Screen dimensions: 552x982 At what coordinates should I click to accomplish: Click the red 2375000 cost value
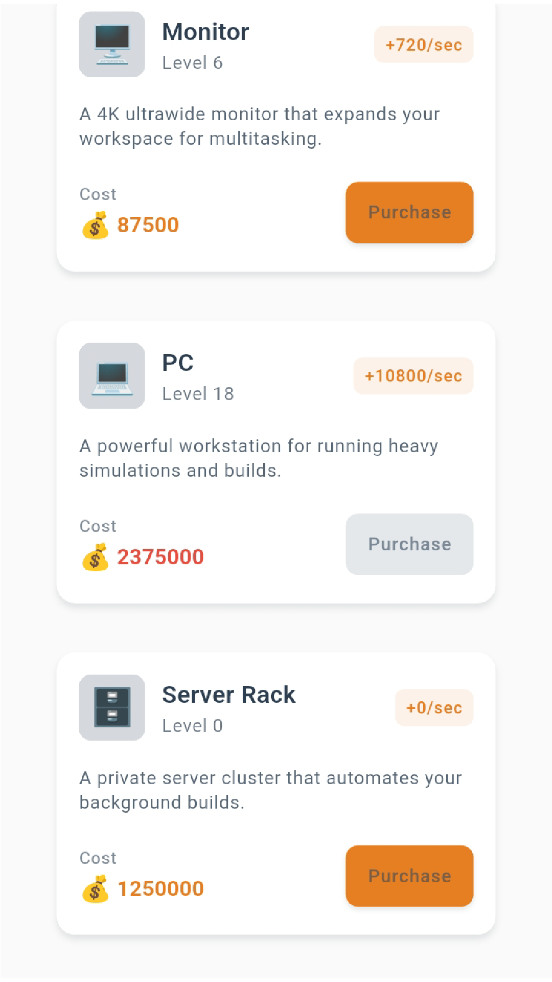(x=160, y=556)
